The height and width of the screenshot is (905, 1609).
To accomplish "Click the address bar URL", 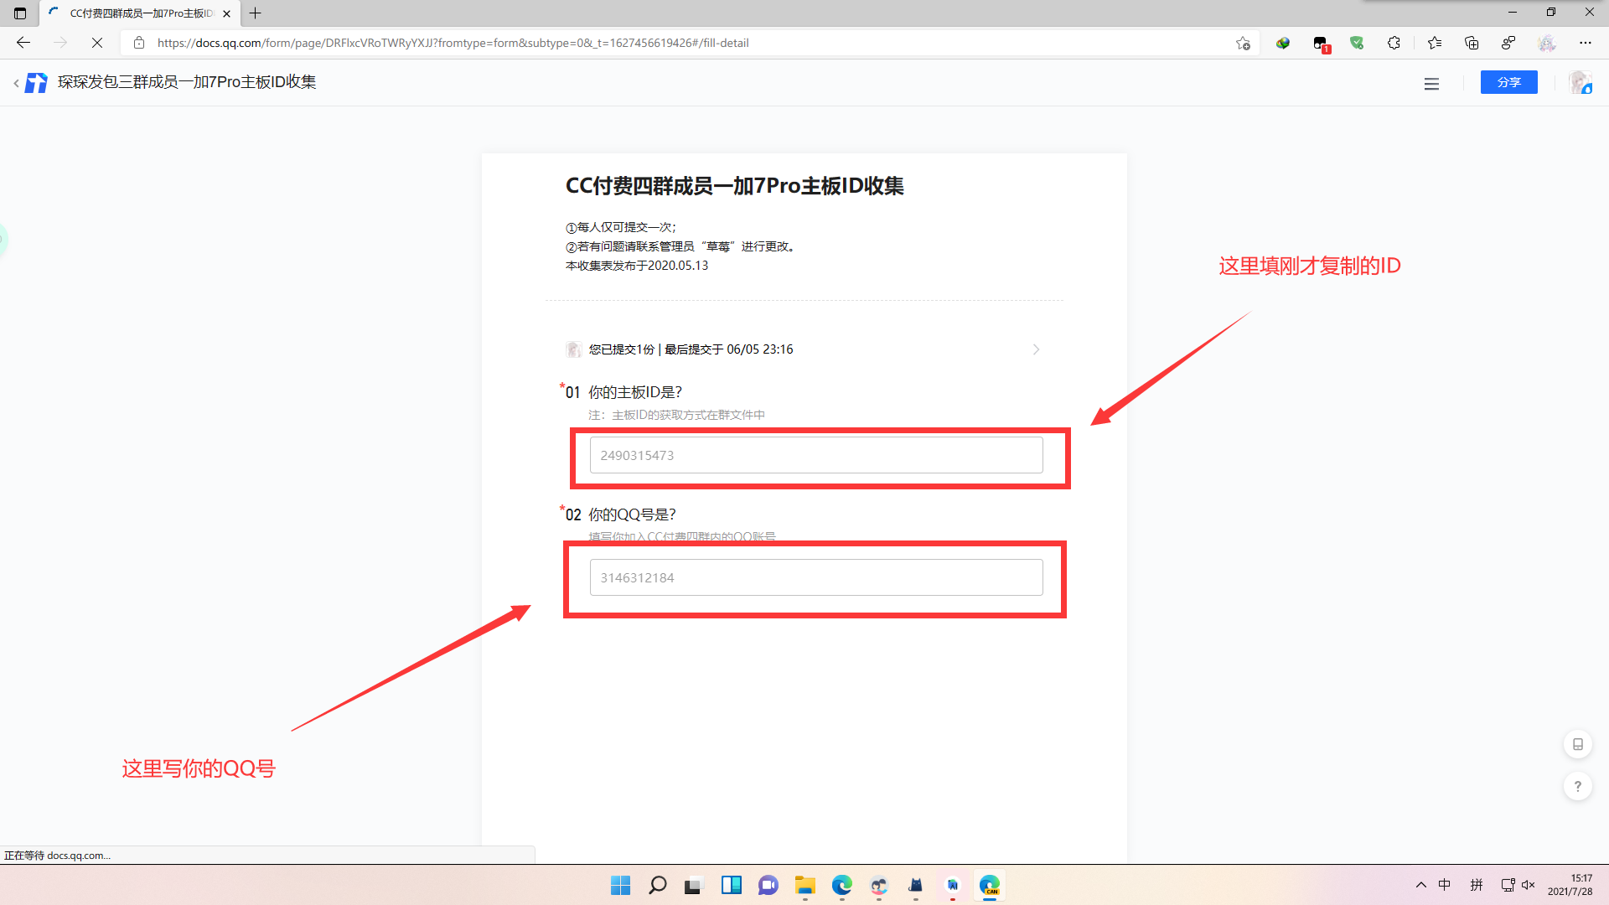I will (x=453, y=43).
